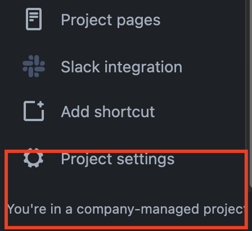Click the "company-managed" word in footer
252x231 pixels.
coord(138,209)
